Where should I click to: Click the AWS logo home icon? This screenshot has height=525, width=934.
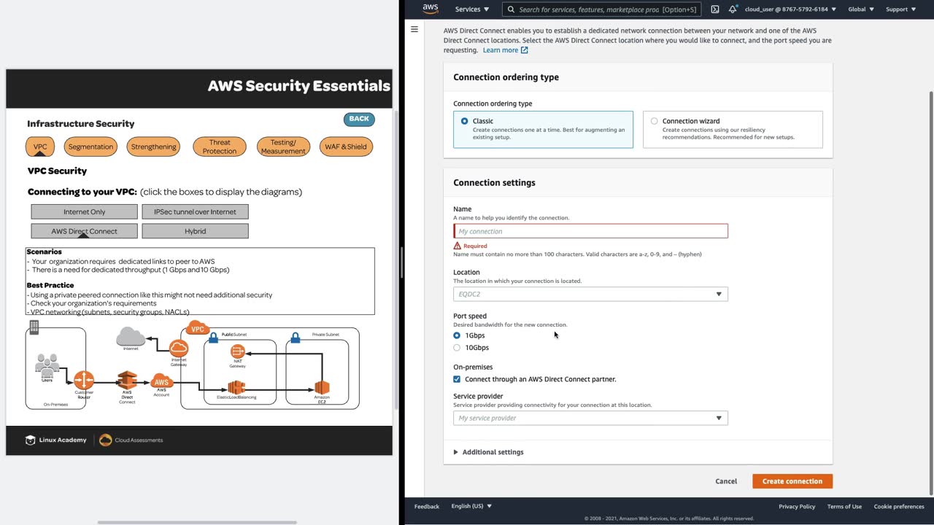[431, 9]
